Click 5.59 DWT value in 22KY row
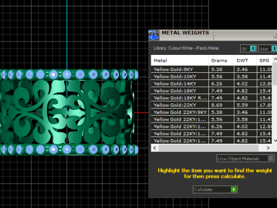 click(x=242, y=105)
